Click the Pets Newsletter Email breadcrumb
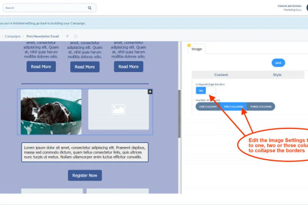Screen dimensions: 308x205 (42, 36)
